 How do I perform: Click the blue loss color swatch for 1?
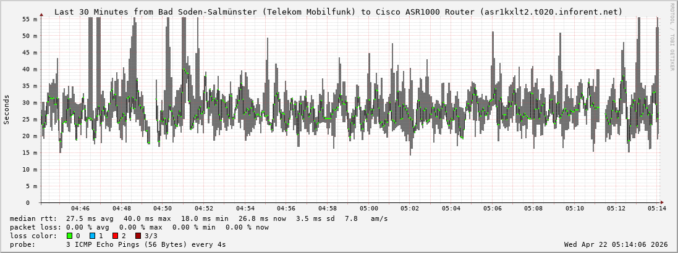92,236
